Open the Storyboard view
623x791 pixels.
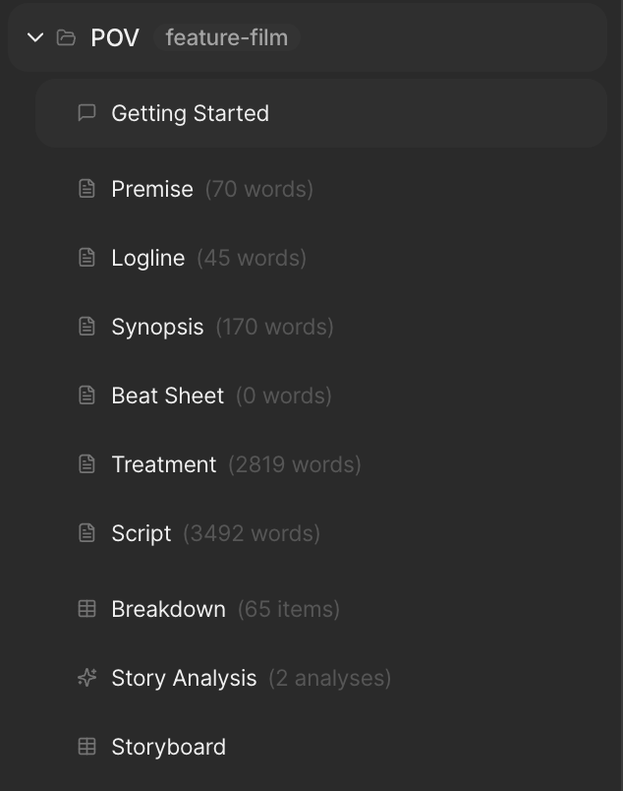tap(169, 747)
